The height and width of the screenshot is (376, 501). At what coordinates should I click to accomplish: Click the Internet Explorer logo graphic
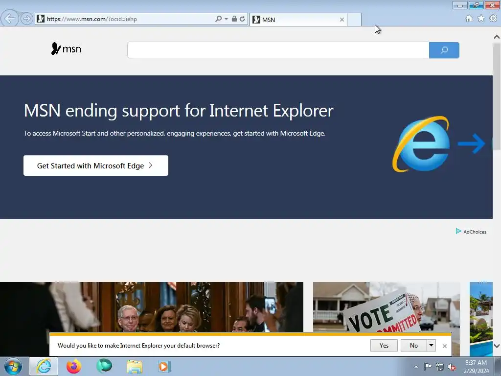tap(421, 144)
